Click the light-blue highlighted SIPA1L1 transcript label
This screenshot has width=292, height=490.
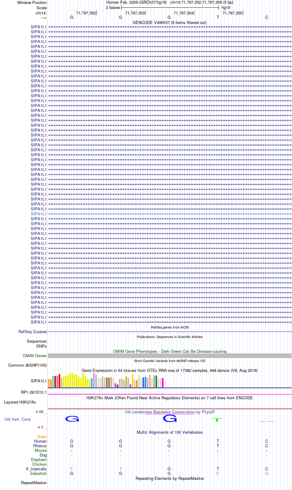click(x=38, y=214)
